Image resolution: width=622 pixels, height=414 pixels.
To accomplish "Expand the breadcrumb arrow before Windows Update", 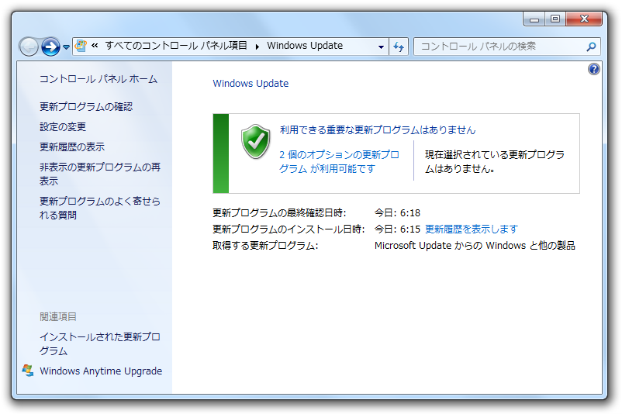I will pos(257,47).
